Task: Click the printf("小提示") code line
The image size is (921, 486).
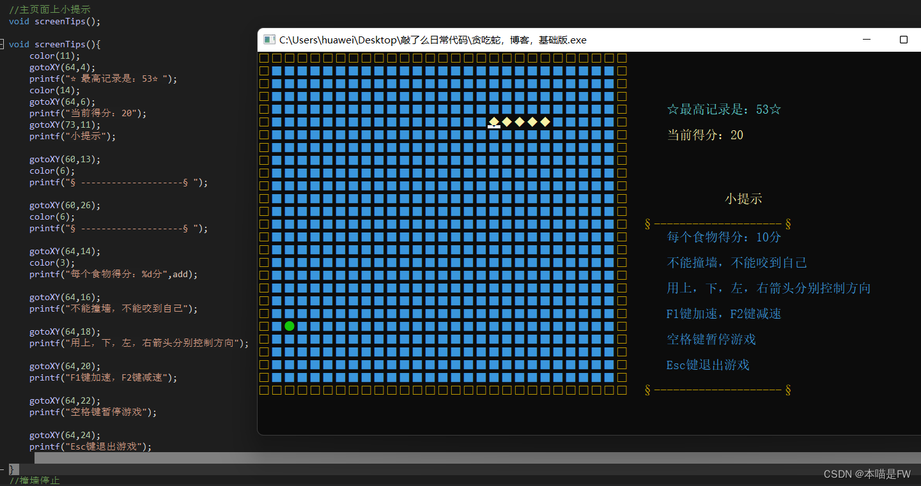Action: tap(73, 136)
